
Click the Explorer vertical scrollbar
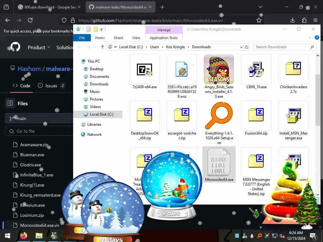(317, 100)
